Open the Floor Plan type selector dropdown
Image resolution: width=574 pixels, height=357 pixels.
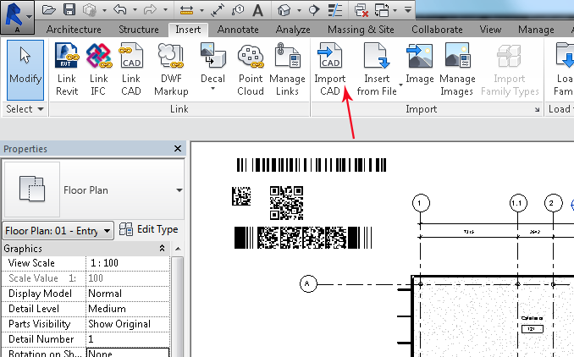point(179,190)
